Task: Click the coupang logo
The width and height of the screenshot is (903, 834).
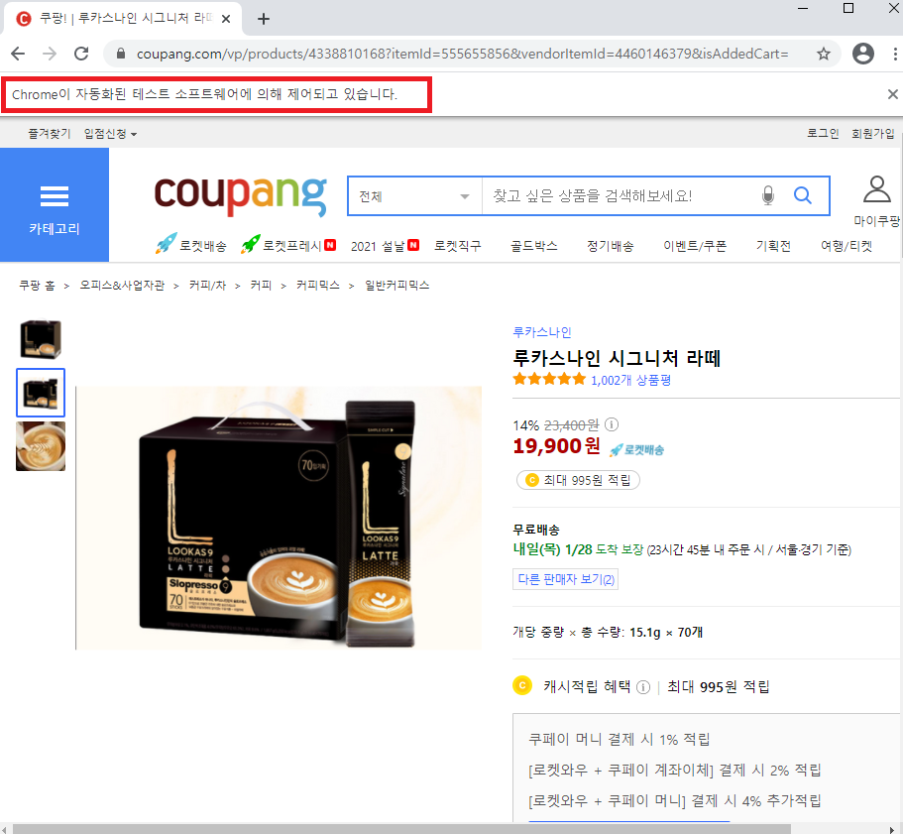Action: 241,195
